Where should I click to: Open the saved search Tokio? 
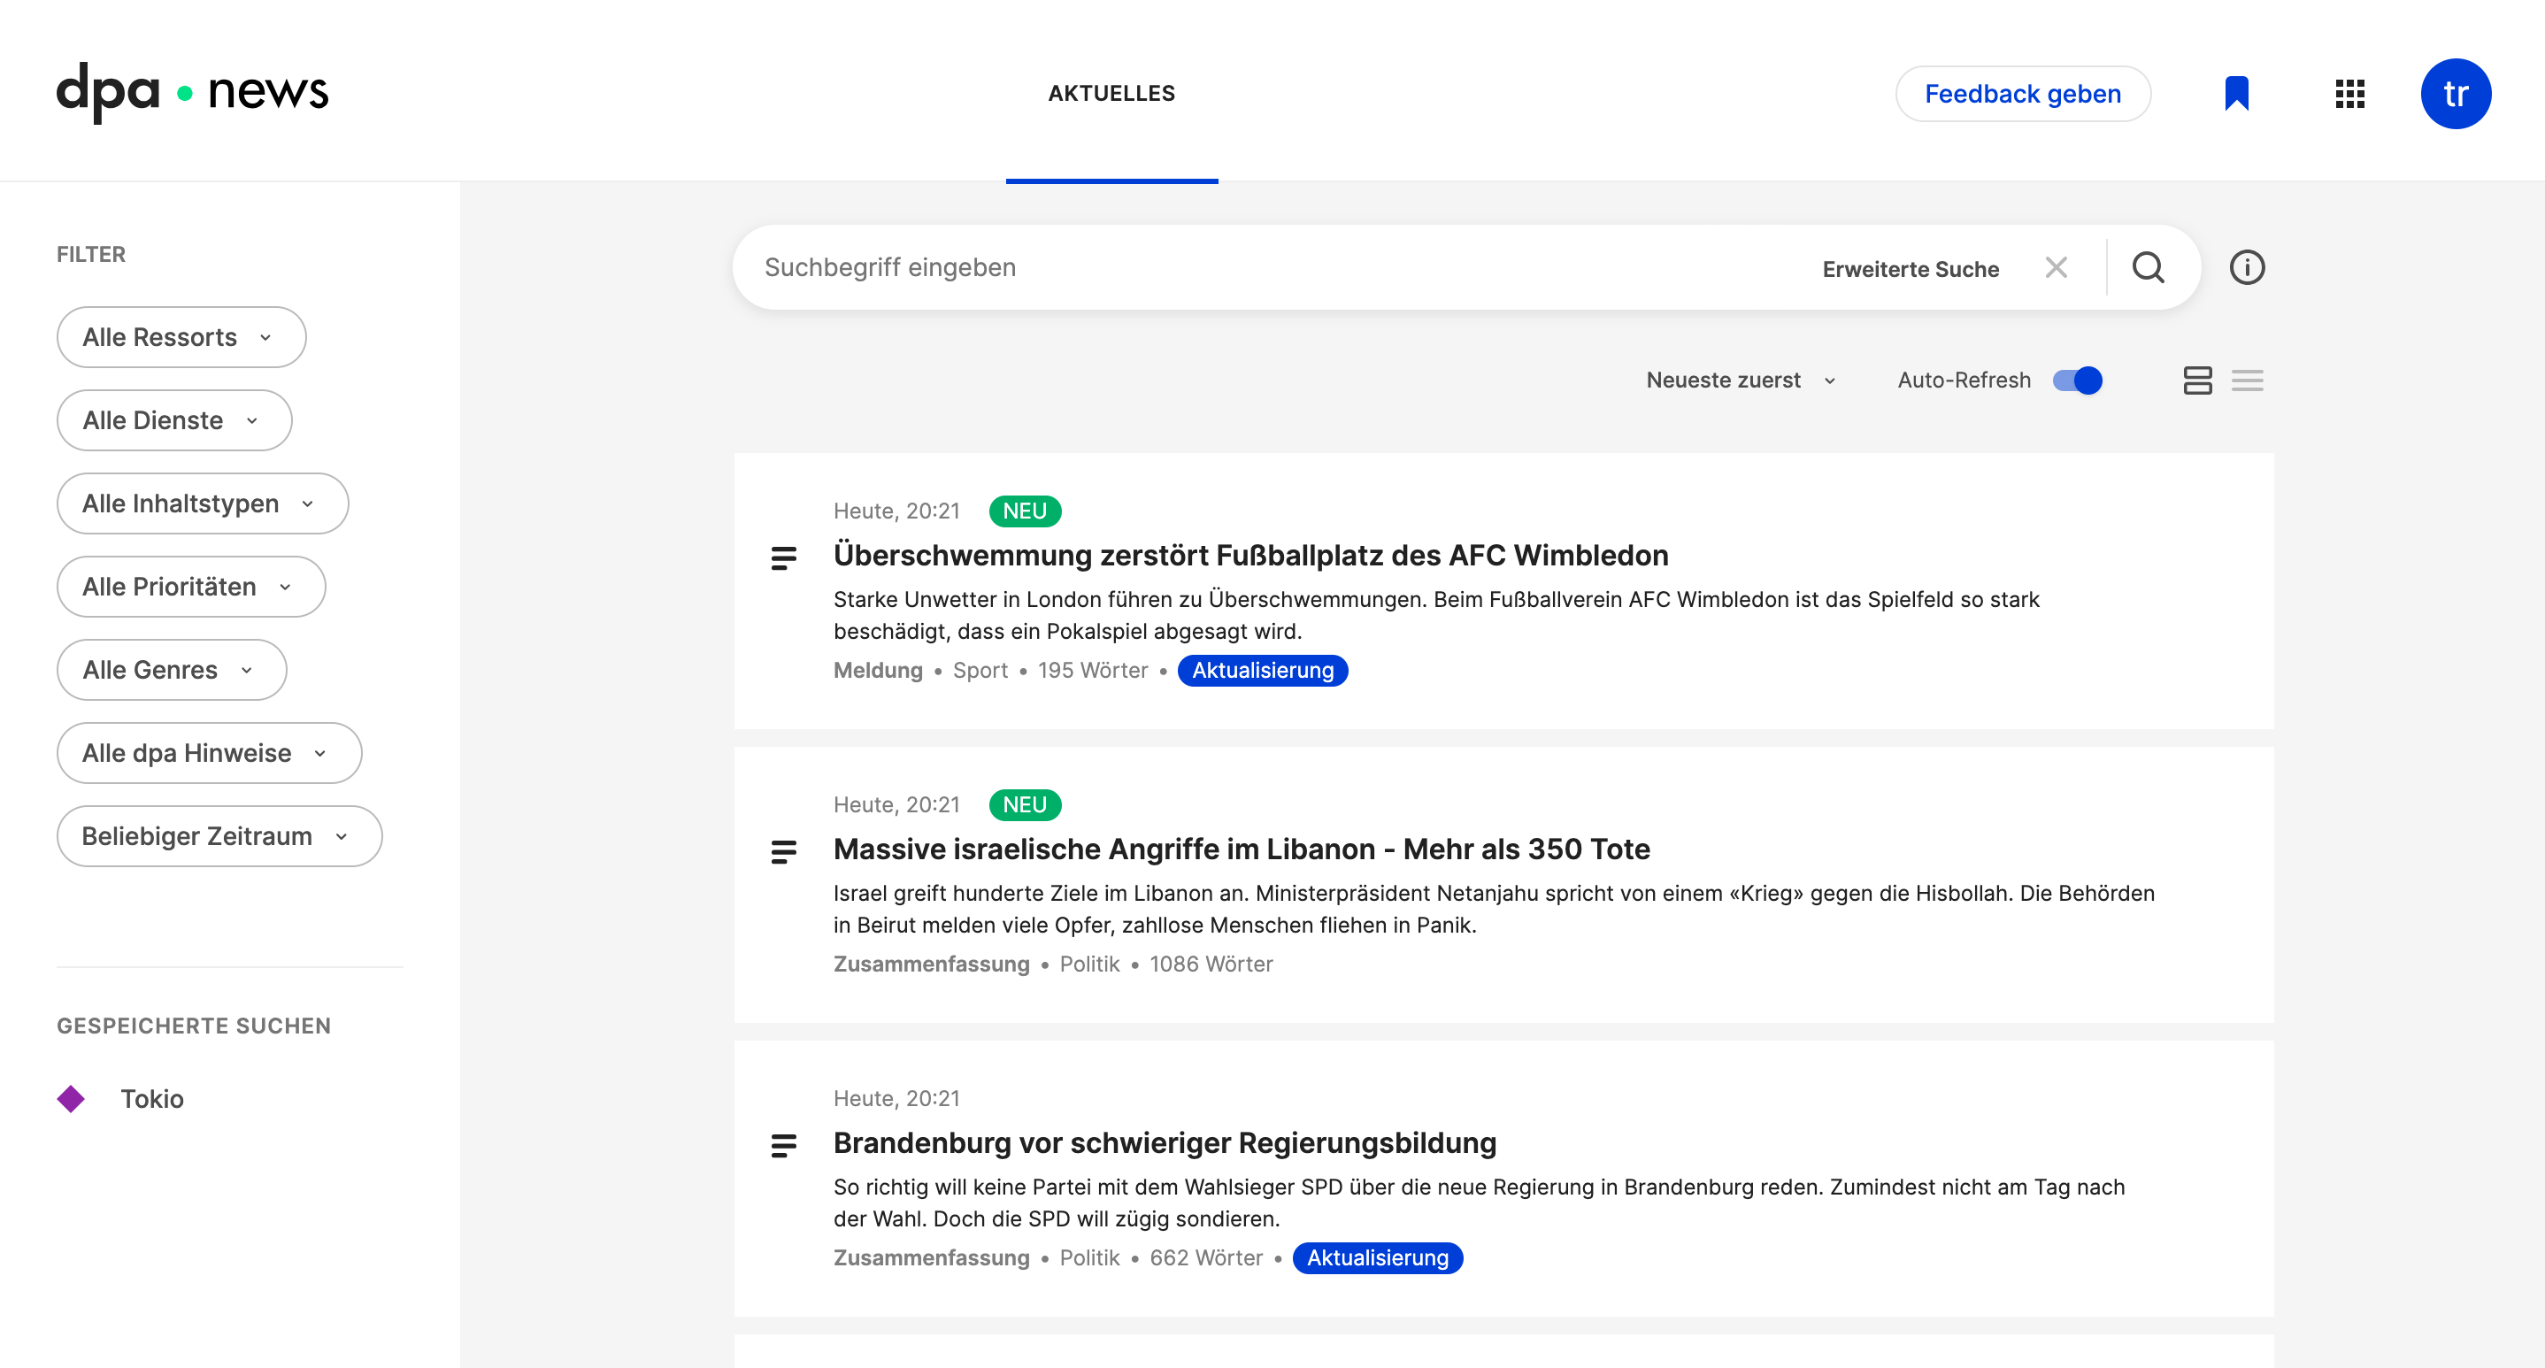click(x=152, y=1098)
